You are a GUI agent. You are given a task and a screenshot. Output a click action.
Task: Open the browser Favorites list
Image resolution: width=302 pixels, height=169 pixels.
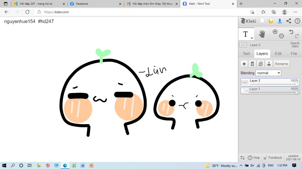pos(263,12)
